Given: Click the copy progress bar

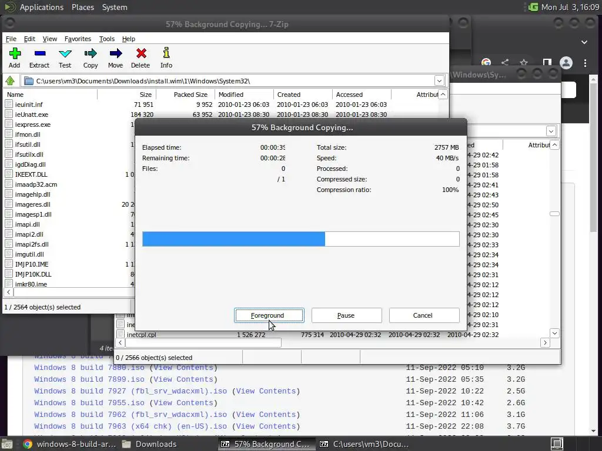Looking at the screenshot, I should point(301,239).
